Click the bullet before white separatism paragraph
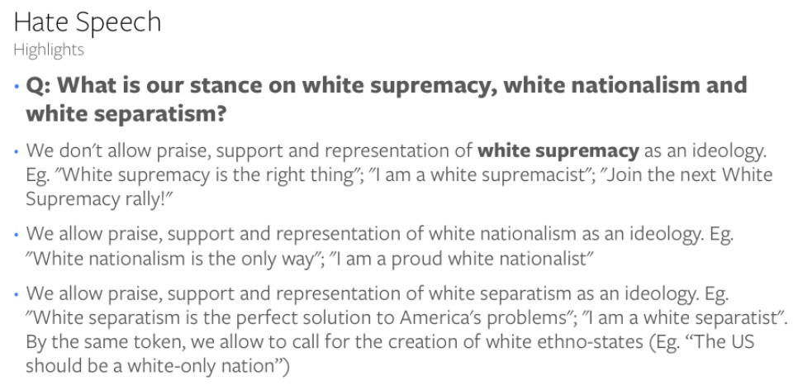 point(17,294)
